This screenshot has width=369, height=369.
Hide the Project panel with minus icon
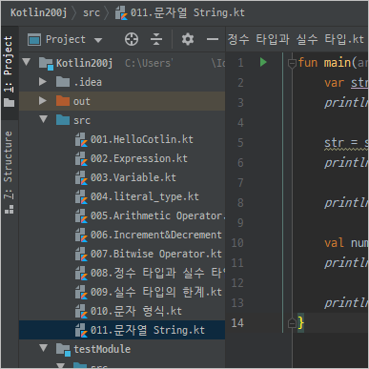213,39
